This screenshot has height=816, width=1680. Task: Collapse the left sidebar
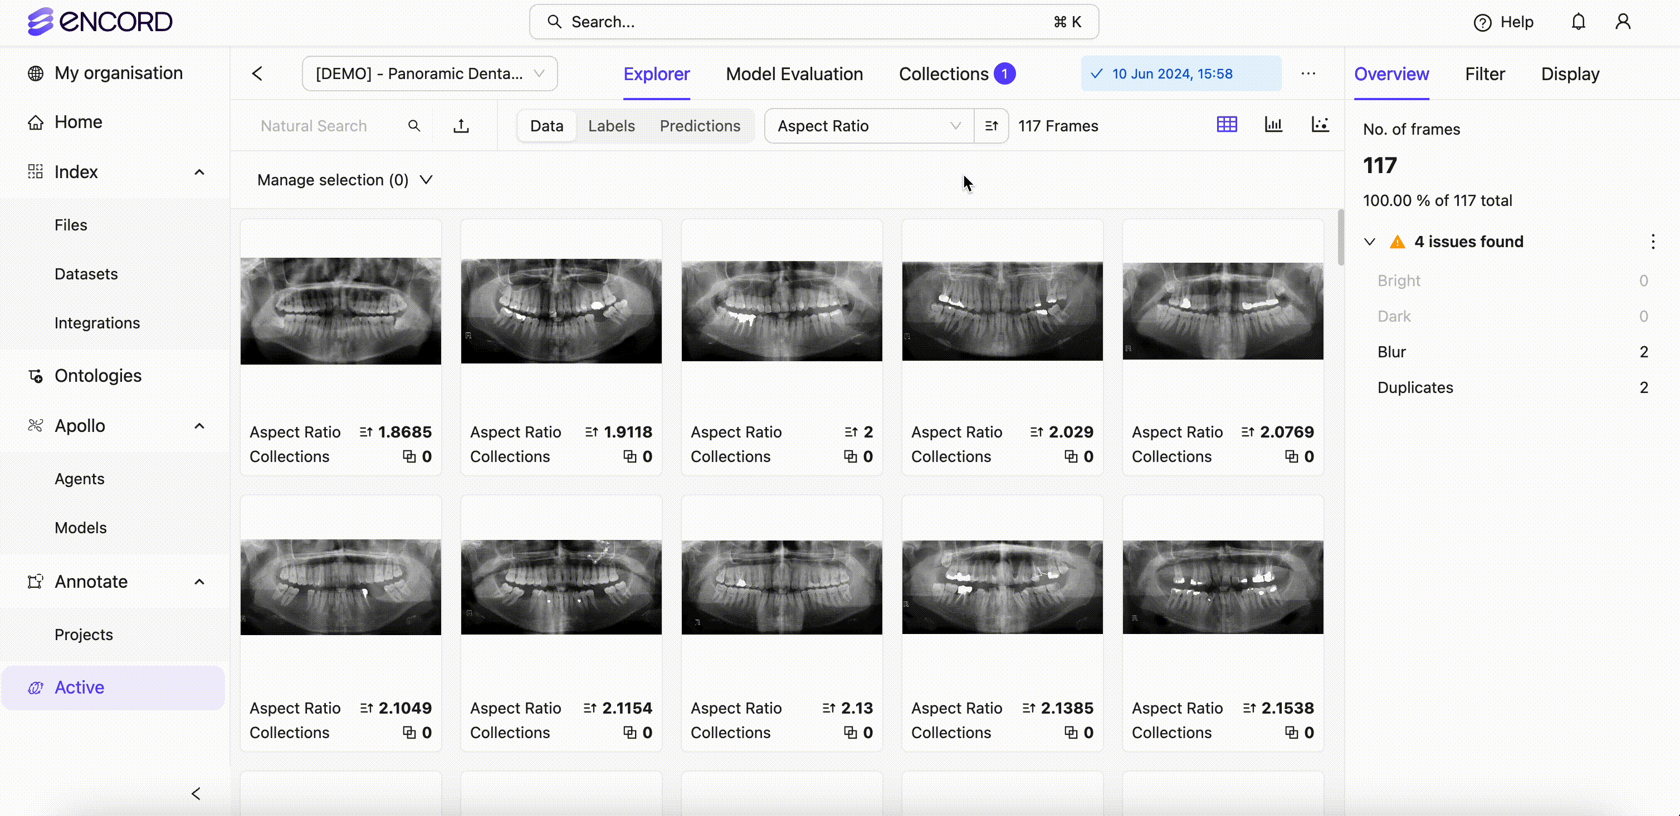click(x=196, y=793)
